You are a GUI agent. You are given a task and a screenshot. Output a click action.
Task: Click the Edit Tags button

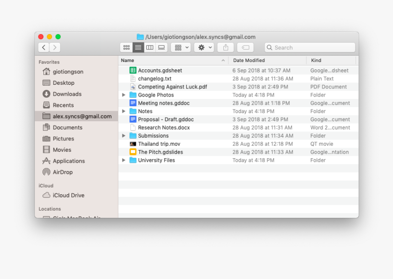[245, 47]
